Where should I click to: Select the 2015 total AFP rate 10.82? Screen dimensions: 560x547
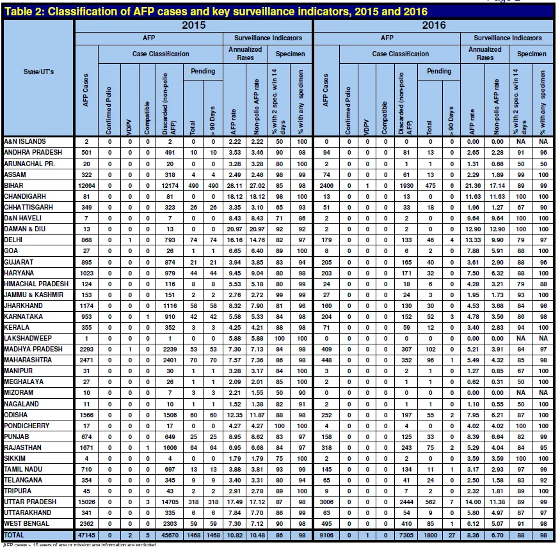click(235, 535)
